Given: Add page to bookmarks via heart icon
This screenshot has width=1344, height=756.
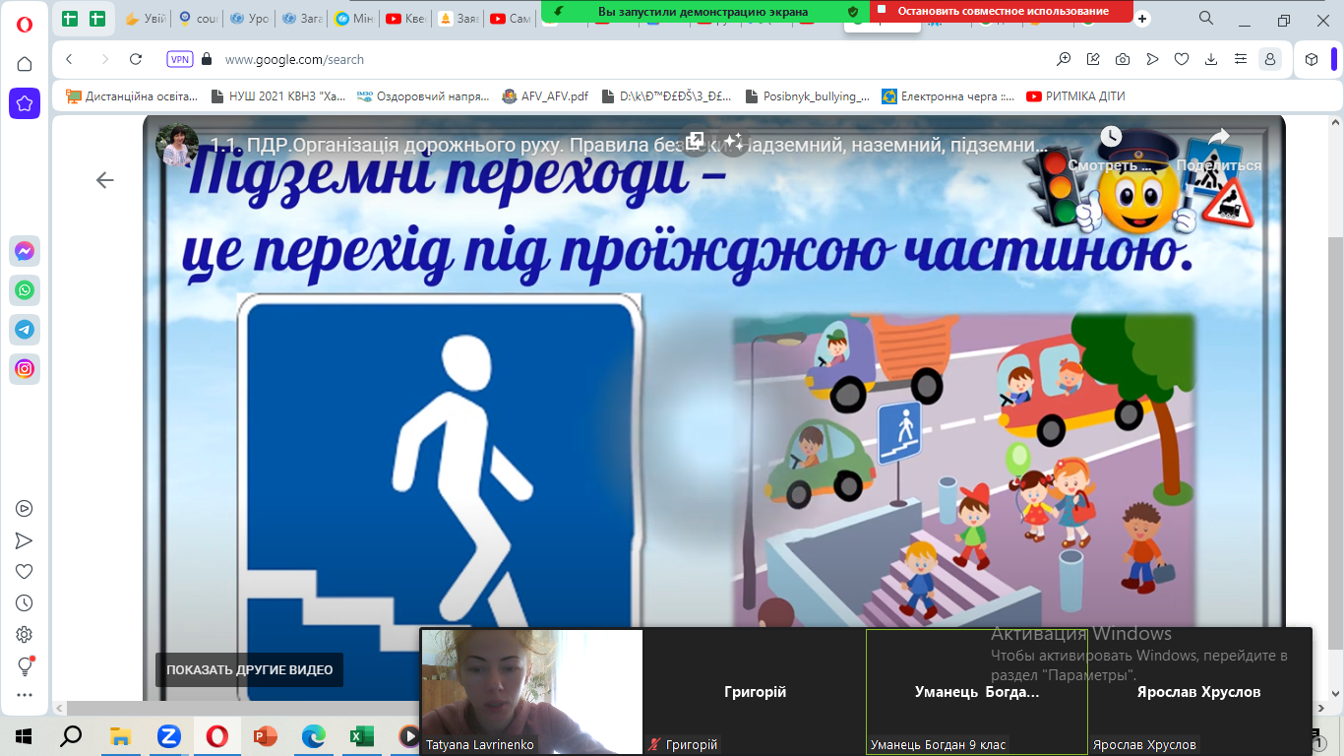Looking at the screenshot, I should [x=1182, y=59].
